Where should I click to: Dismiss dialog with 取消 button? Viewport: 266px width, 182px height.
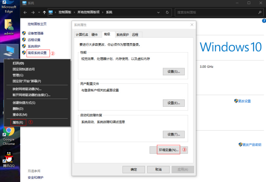158,170
